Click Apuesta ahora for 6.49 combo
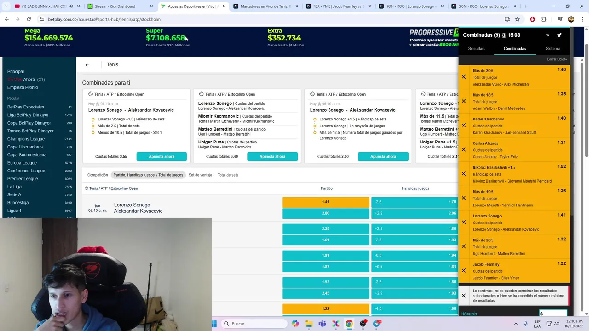The width and height of the screenshot is (589, 331). click(272, 157)
